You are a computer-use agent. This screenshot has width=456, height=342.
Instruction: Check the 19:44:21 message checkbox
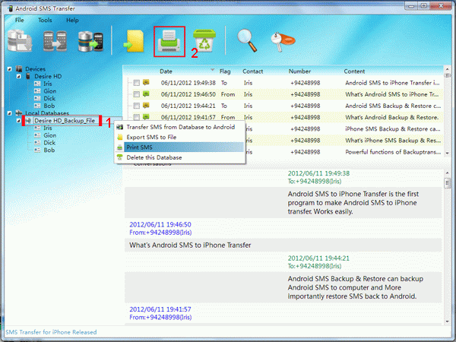point(136,106)
